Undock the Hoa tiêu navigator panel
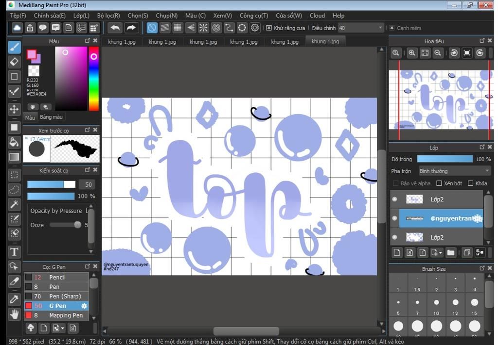Image resolution: width=498 pixels, height=345 pixels. [x=482, y=41]
